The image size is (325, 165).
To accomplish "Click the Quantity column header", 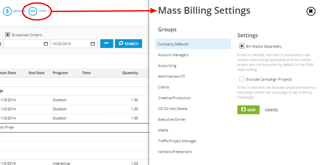I will 130,73.
